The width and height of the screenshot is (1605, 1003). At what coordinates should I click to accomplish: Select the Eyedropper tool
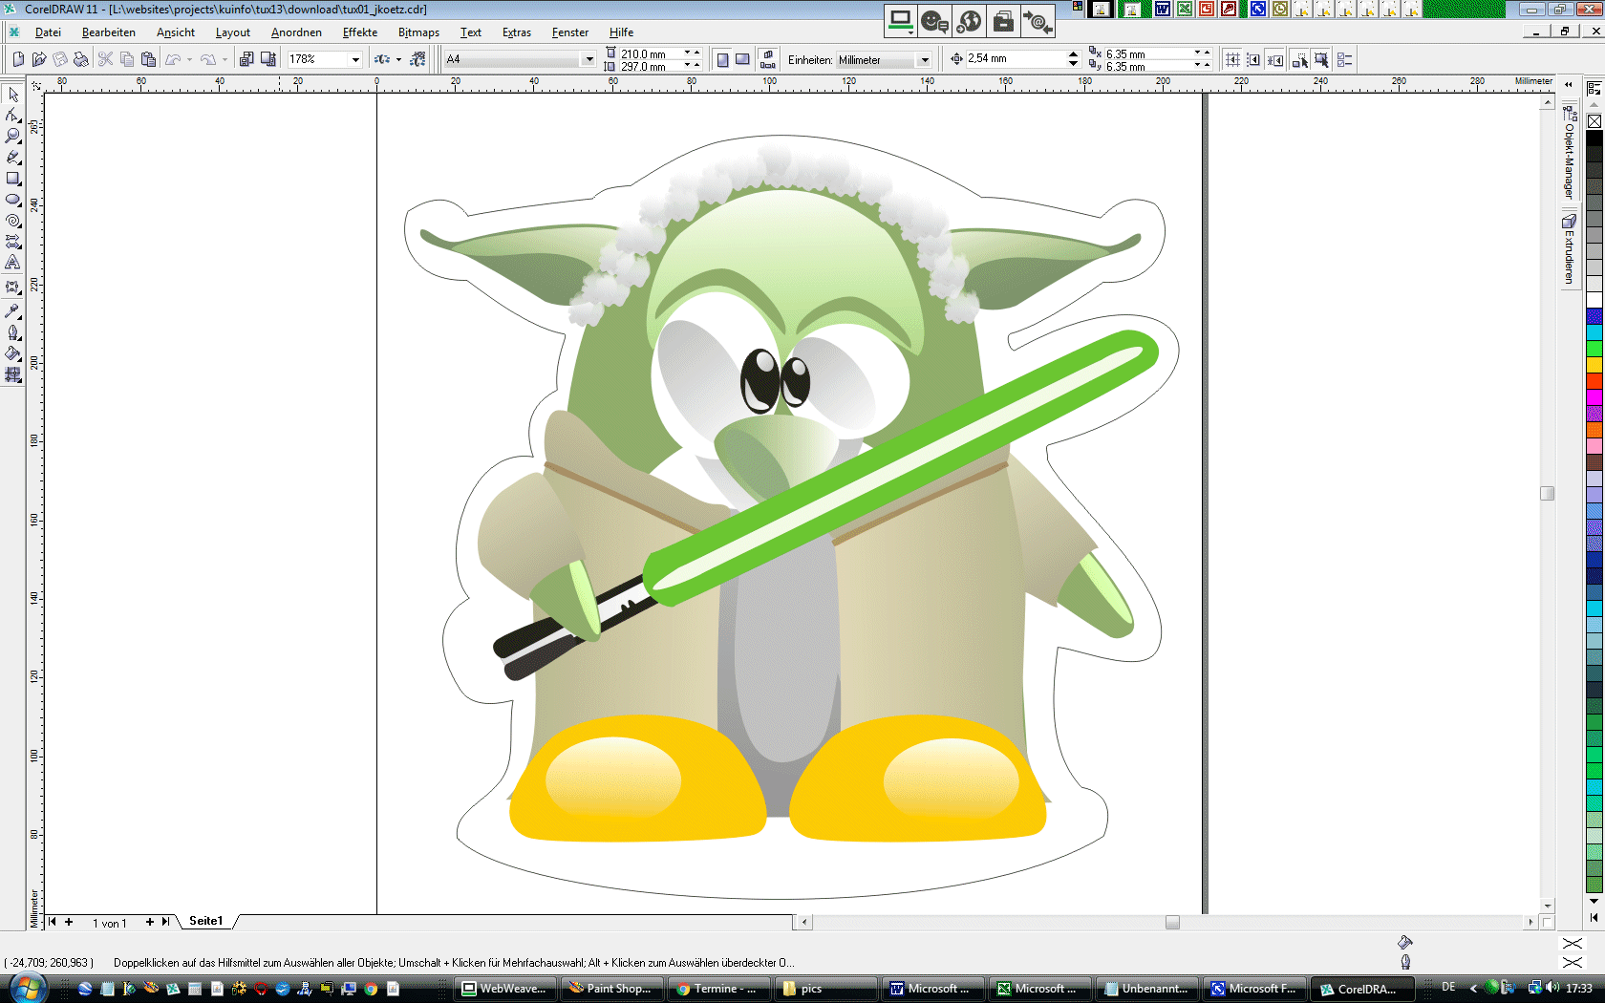13,310
